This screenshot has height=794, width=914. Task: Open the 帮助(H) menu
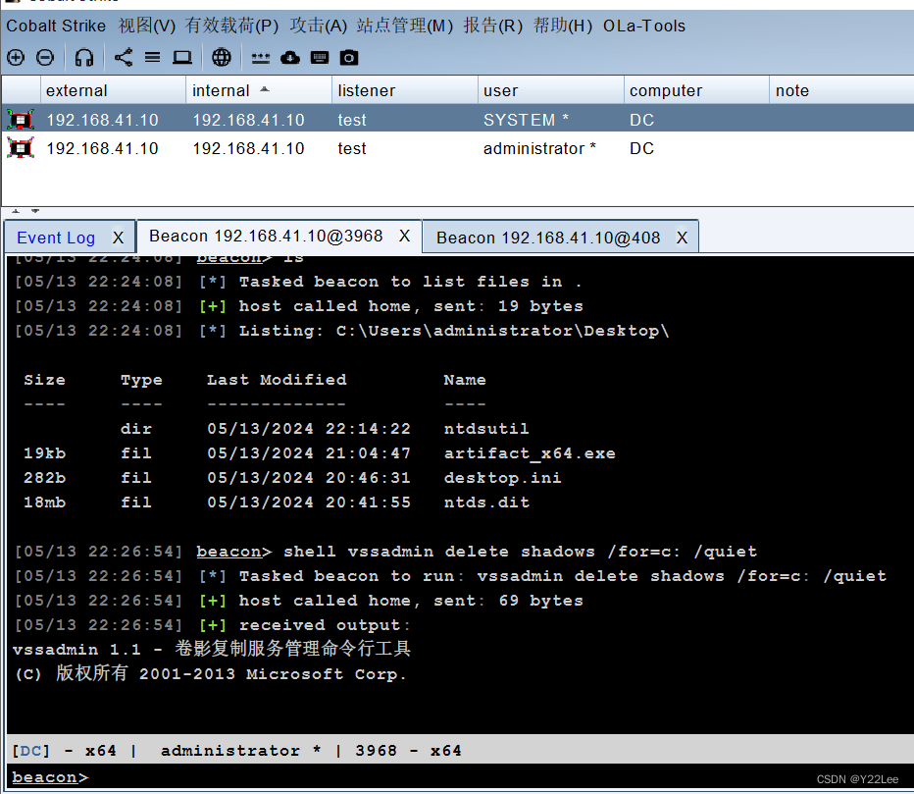[563, 26]
